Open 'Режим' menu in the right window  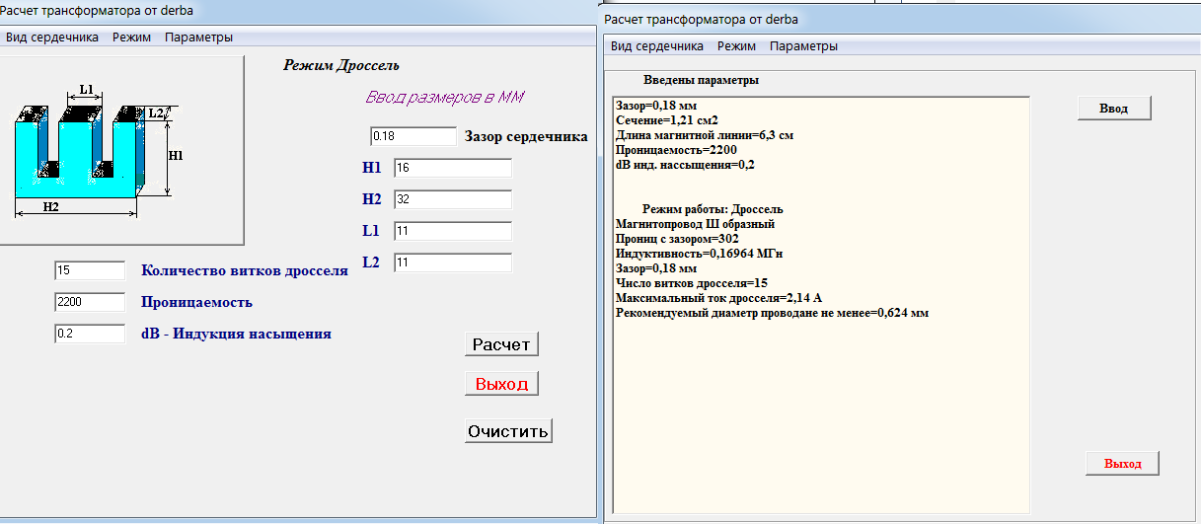736,45
